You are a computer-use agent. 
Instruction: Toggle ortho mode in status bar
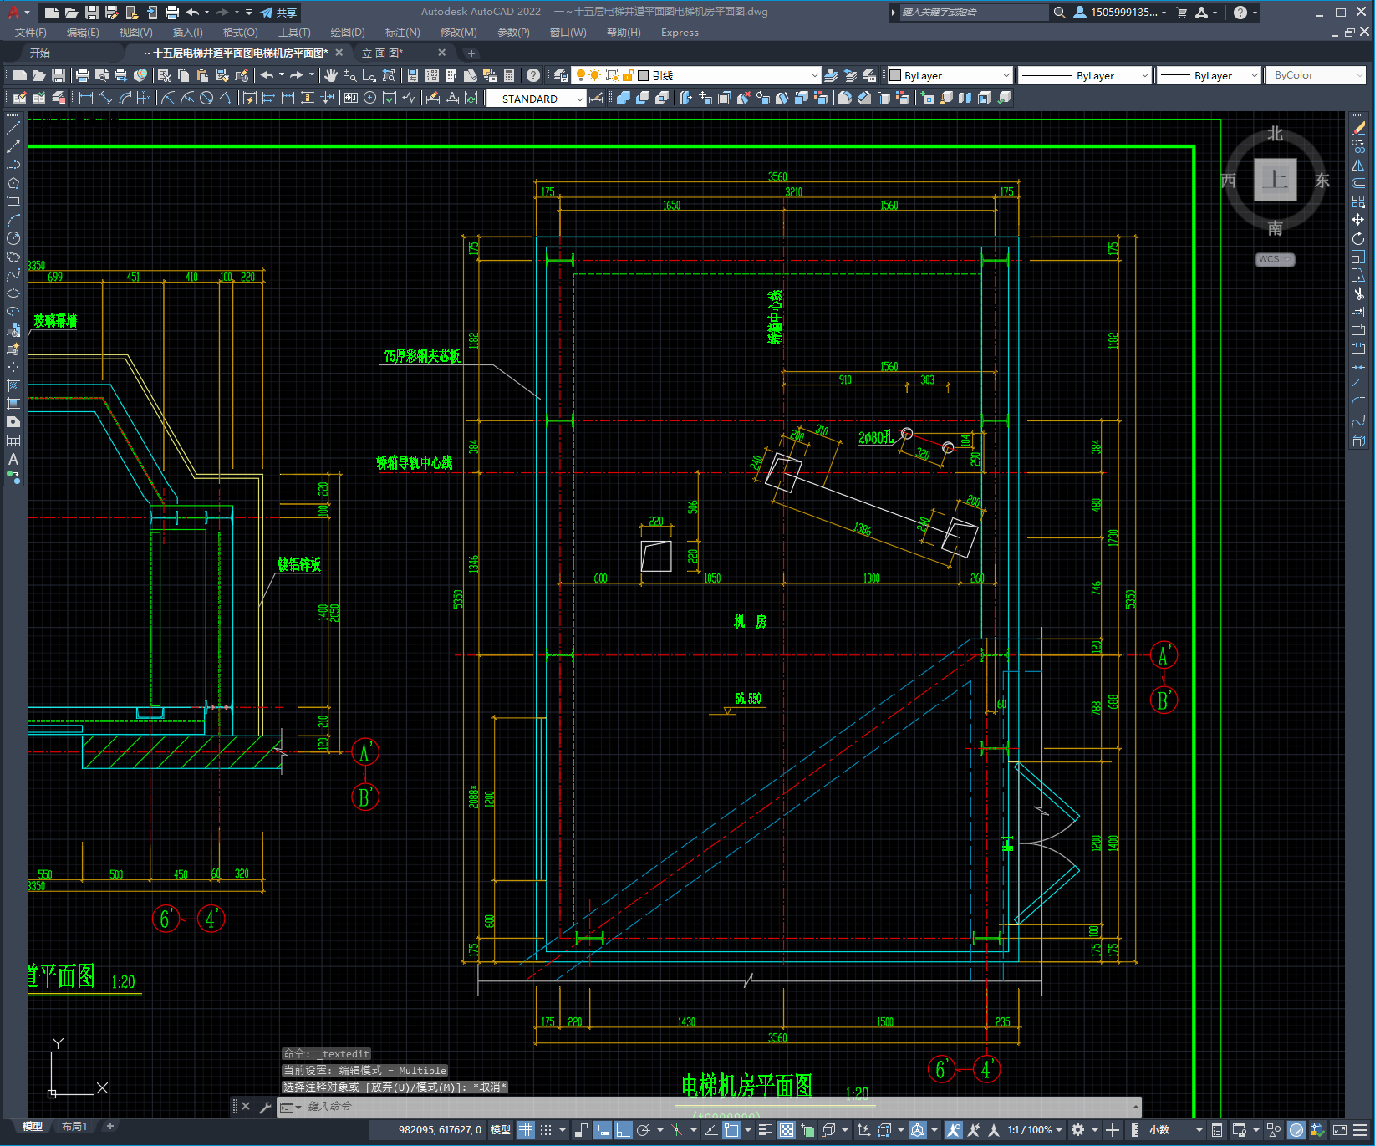624,1130
